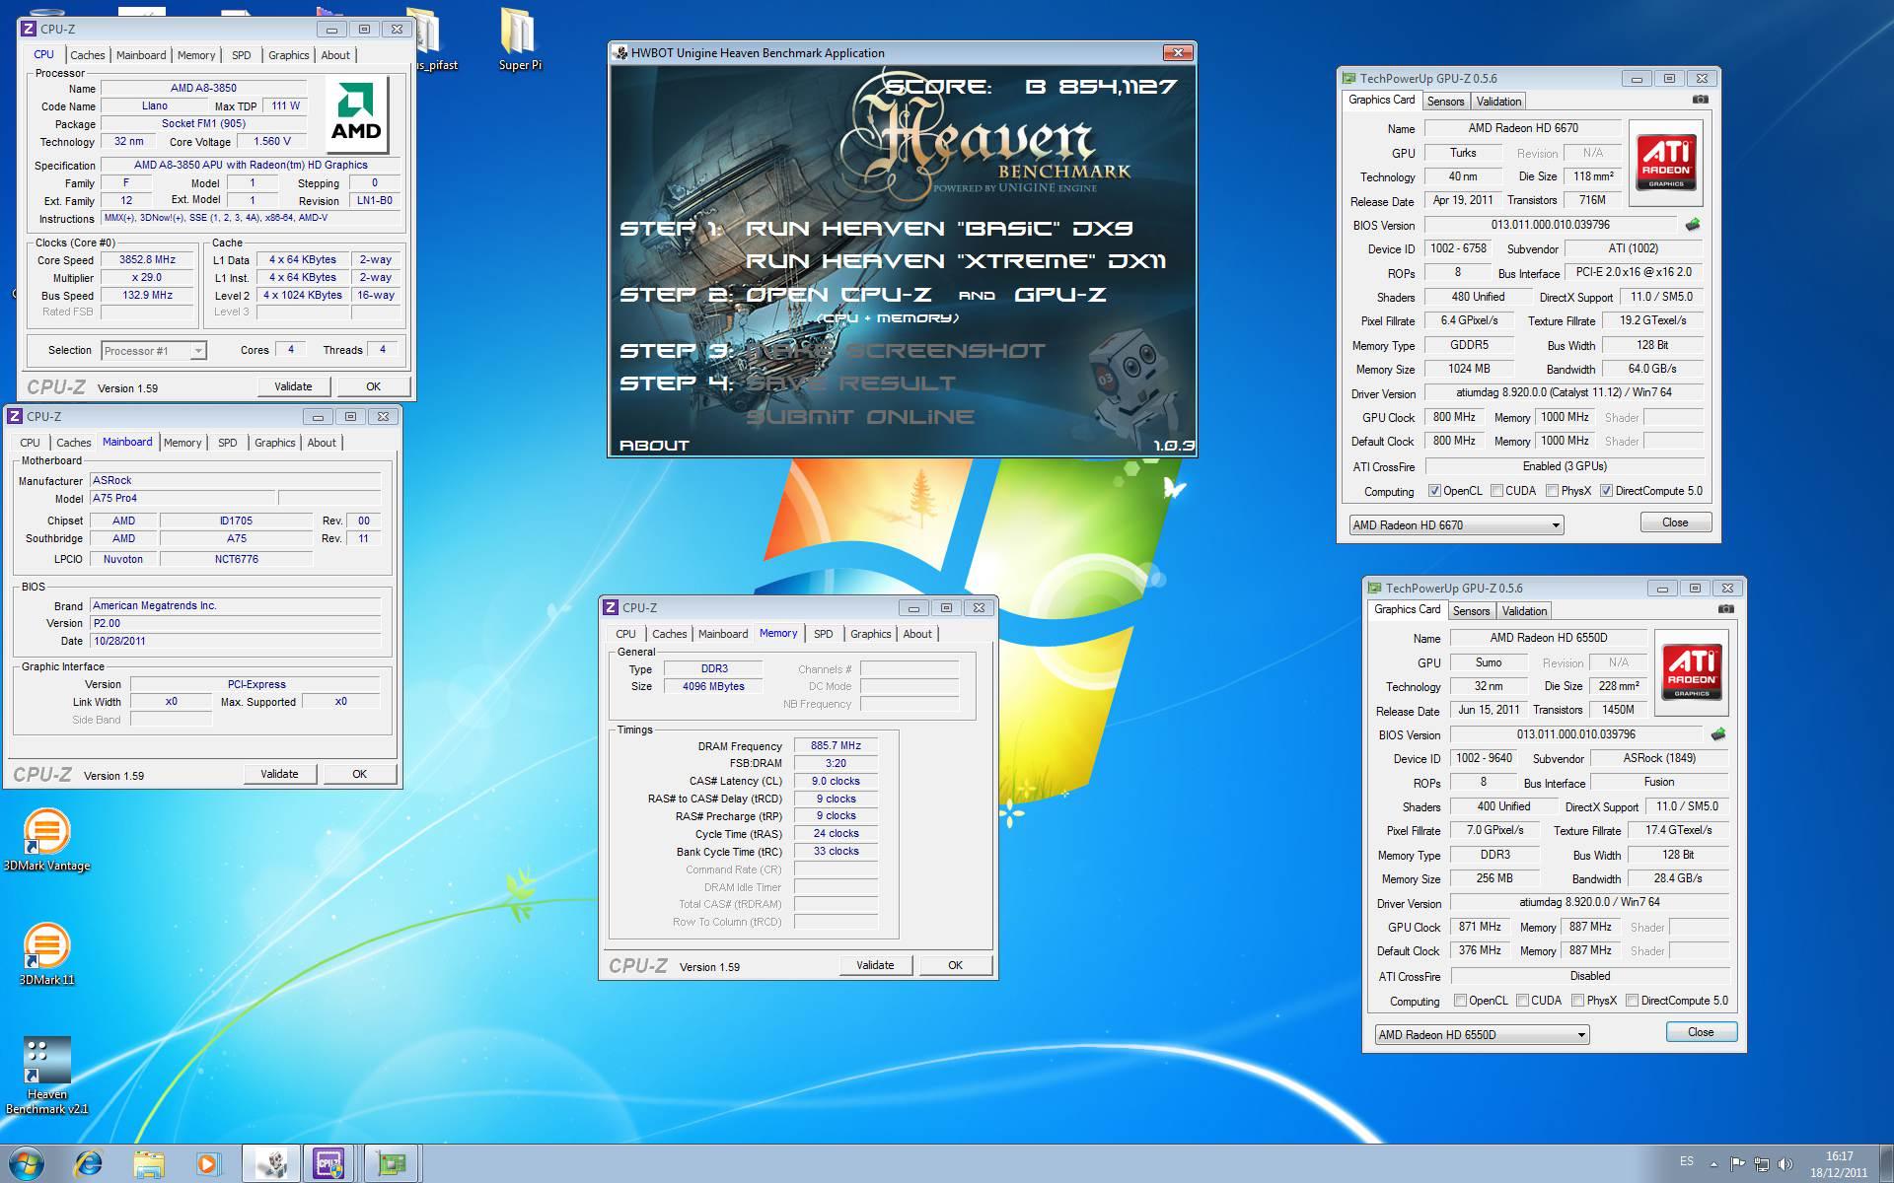Image resolution: width=1894 pixels, height=1183 pixels.
Task: Open the Processor #1 selection dropdown in CPU-Z
Action: (x=153, y=351)
